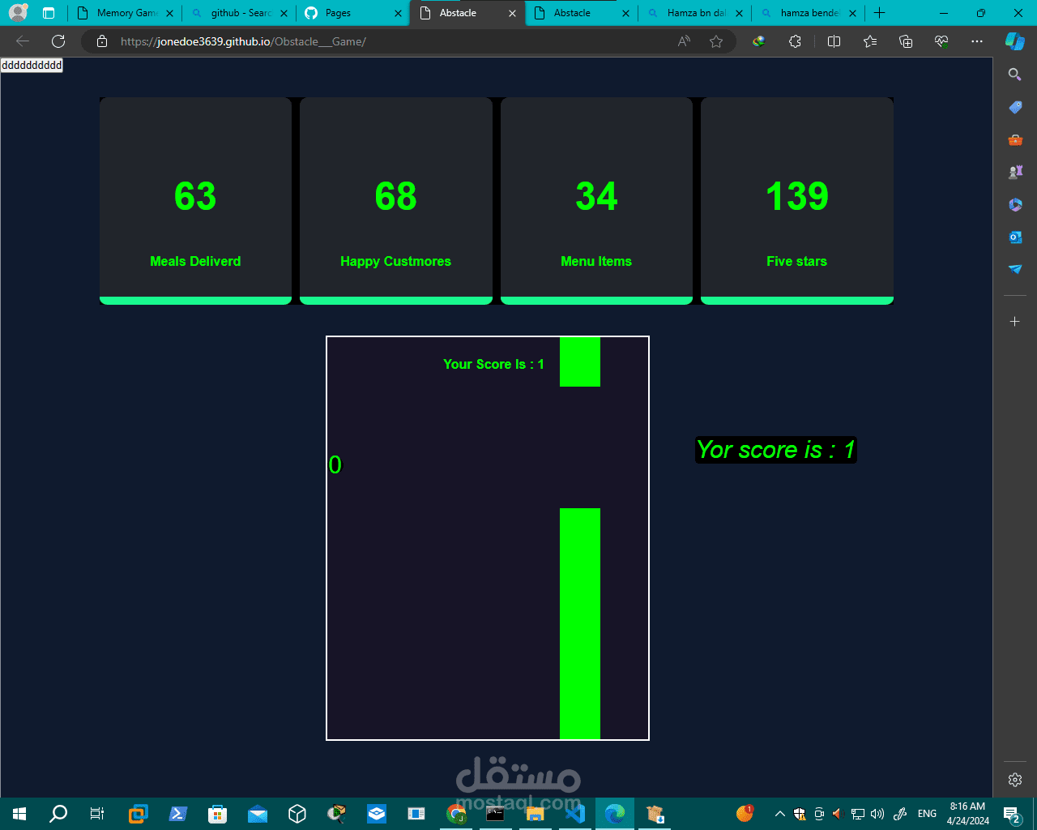Close the Pages tab
Viewport: 1037px width, 830px height.
pos(398,13)
